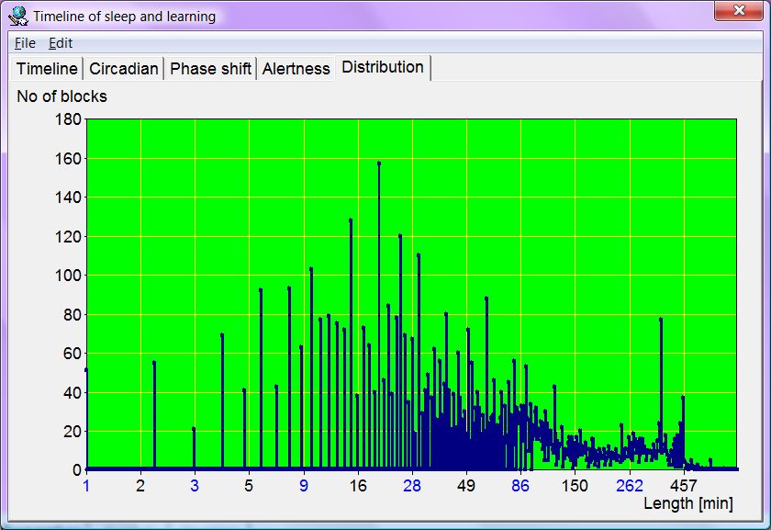Open the Phase shift tab
Viewport: 771px width, 530px height.
pos(210,69)
